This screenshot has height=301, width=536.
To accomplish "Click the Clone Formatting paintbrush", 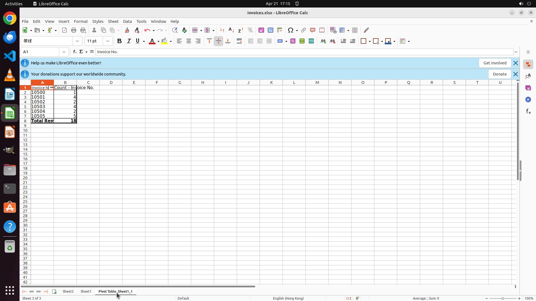I will coord(127,30).
